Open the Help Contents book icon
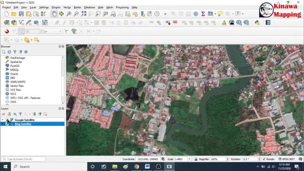 click(x=268, y=23)
